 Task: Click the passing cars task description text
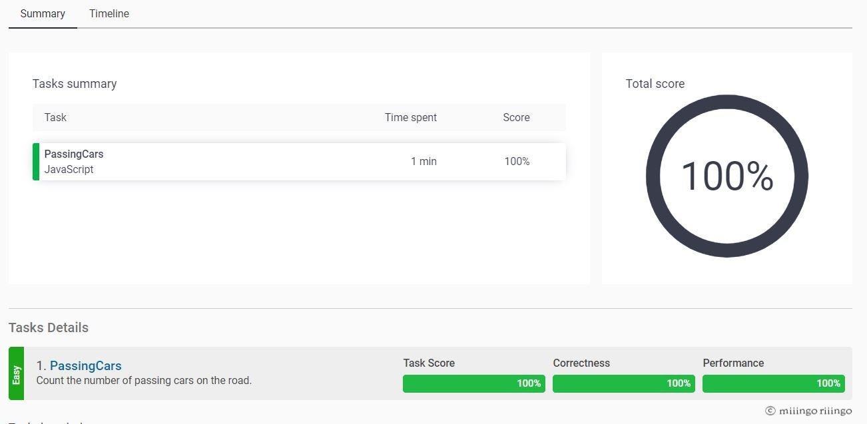point(144,381)
